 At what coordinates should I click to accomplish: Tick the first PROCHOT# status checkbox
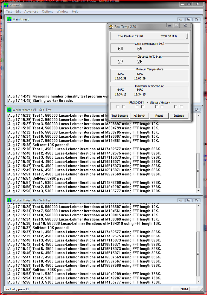118,107
